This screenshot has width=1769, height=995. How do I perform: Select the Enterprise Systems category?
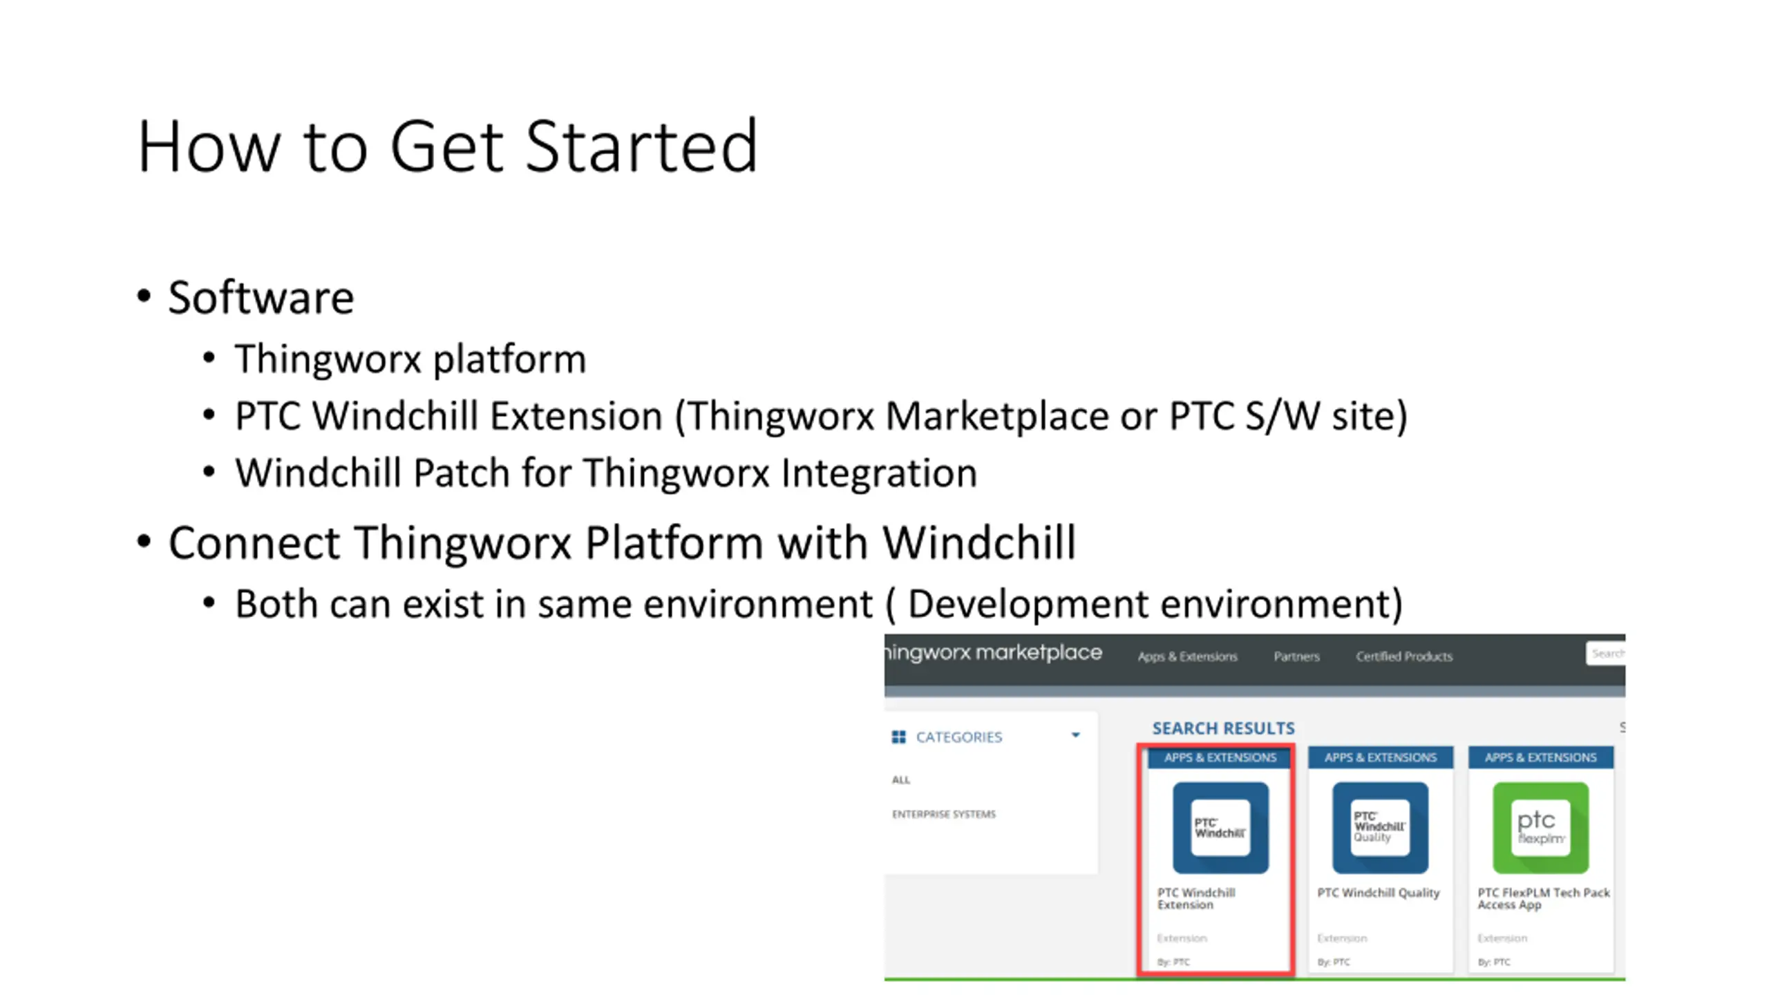(944, 814)
